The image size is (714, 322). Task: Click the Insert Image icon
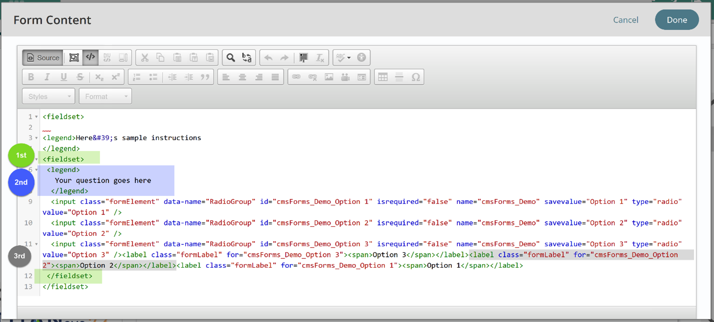pos(329,77)
